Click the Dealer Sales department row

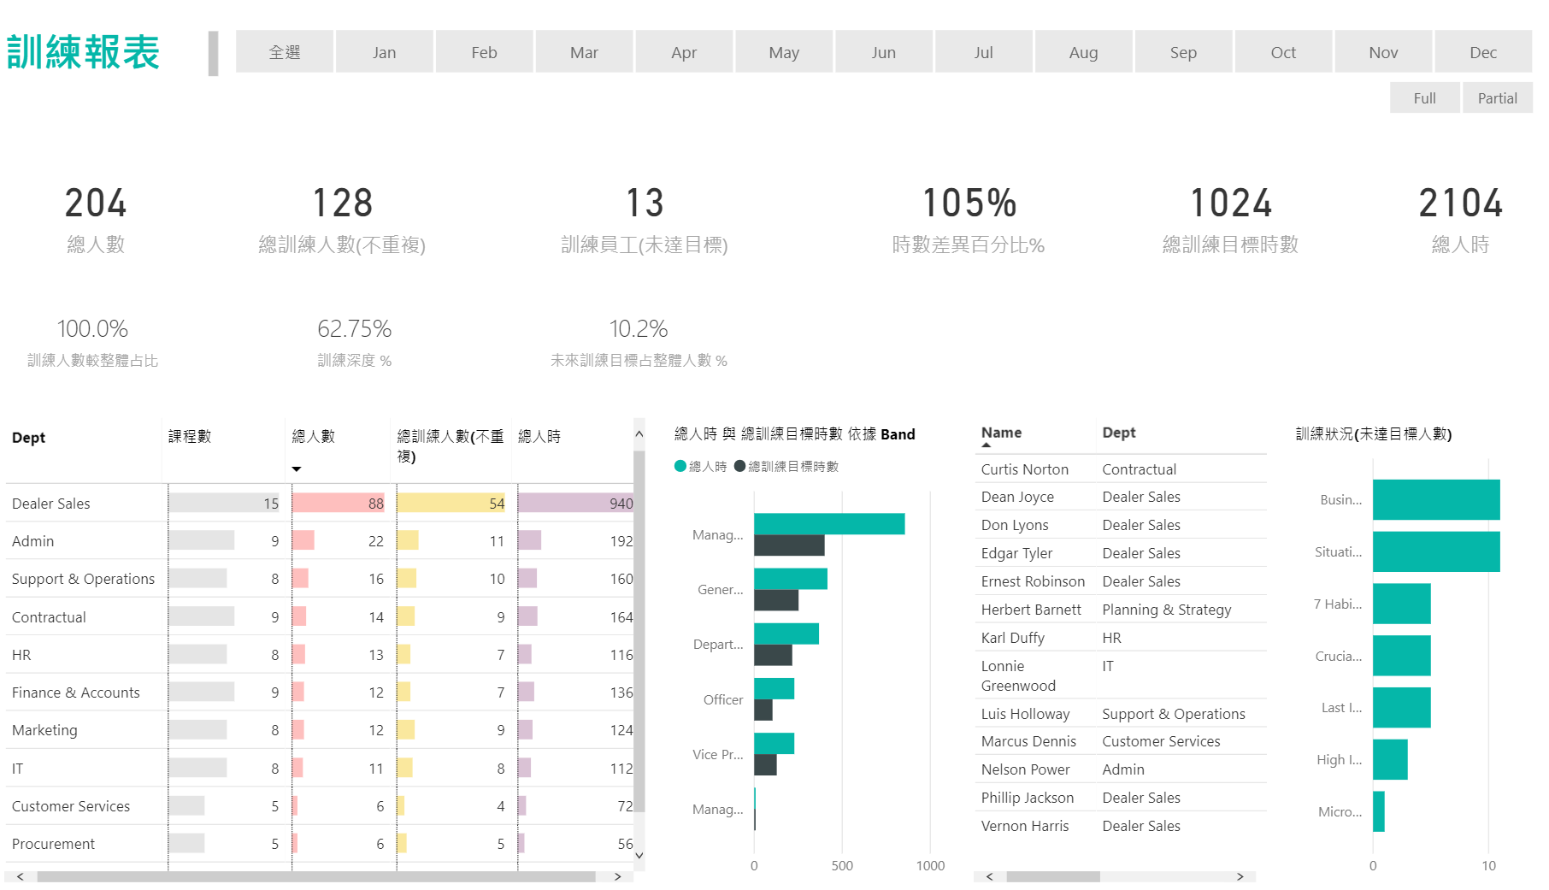(x=51, y=504)
